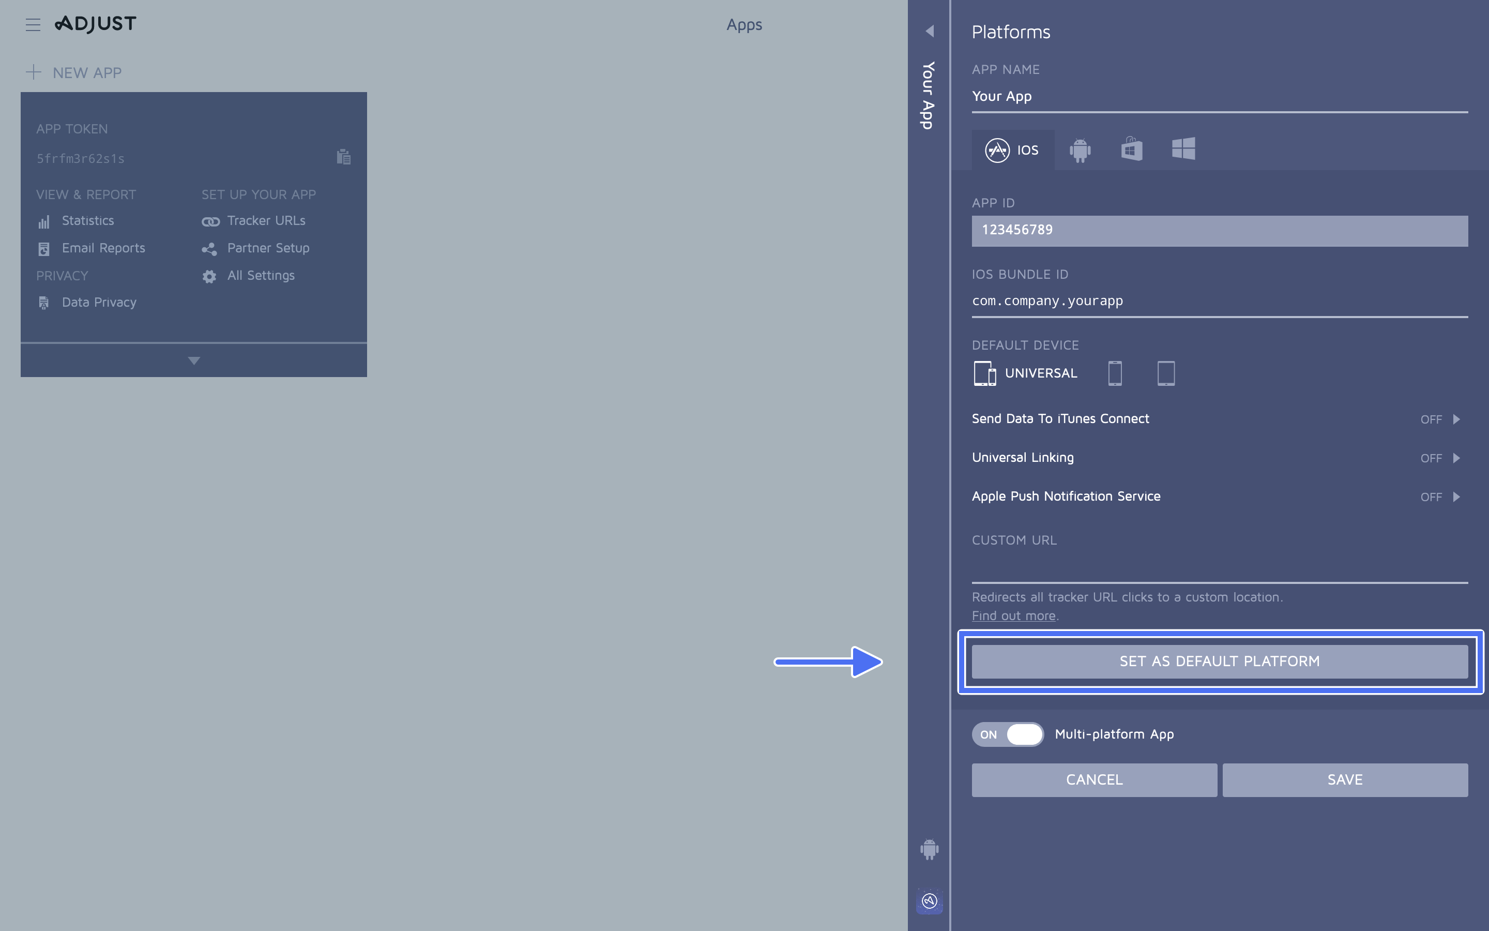Open Email Reports
The width and height of the screenshot is (1489, 931).
[x=103, y=248]
